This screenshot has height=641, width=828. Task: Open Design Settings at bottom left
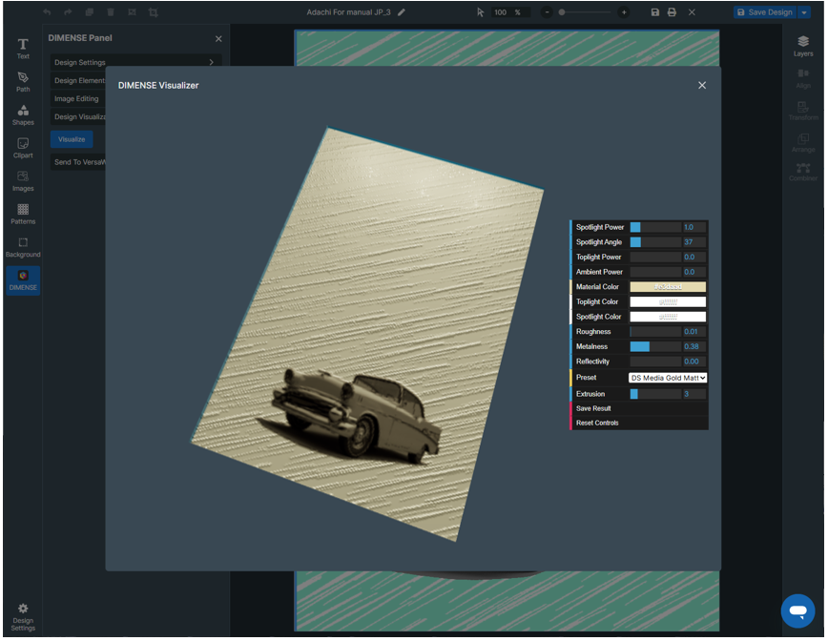23,616
